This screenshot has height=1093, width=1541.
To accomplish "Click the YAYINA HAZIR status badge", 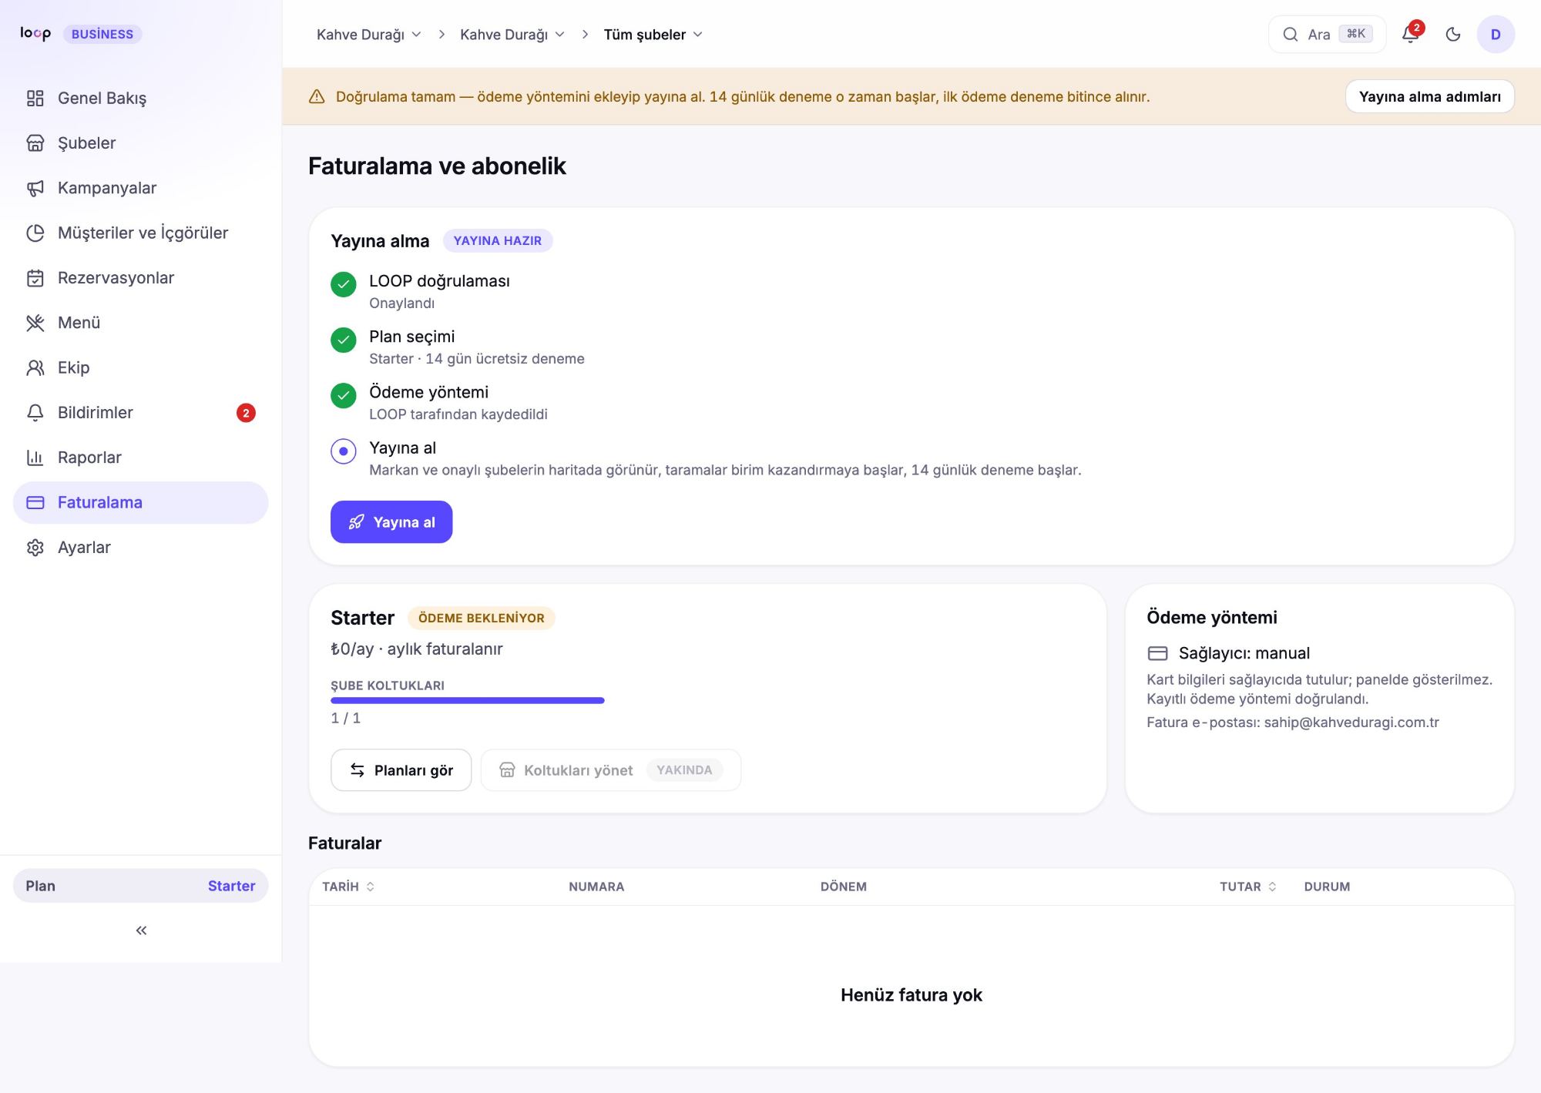I will [498, 240].
